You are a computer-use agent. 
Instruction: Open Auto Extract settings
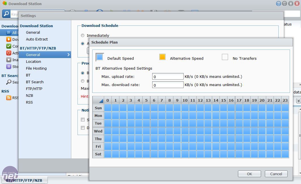[x=37, y=39]
